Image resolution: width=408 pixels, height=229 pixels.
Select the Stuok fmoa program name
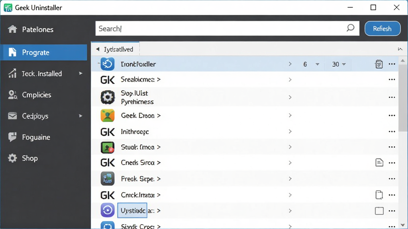click(x=137, y=147)
